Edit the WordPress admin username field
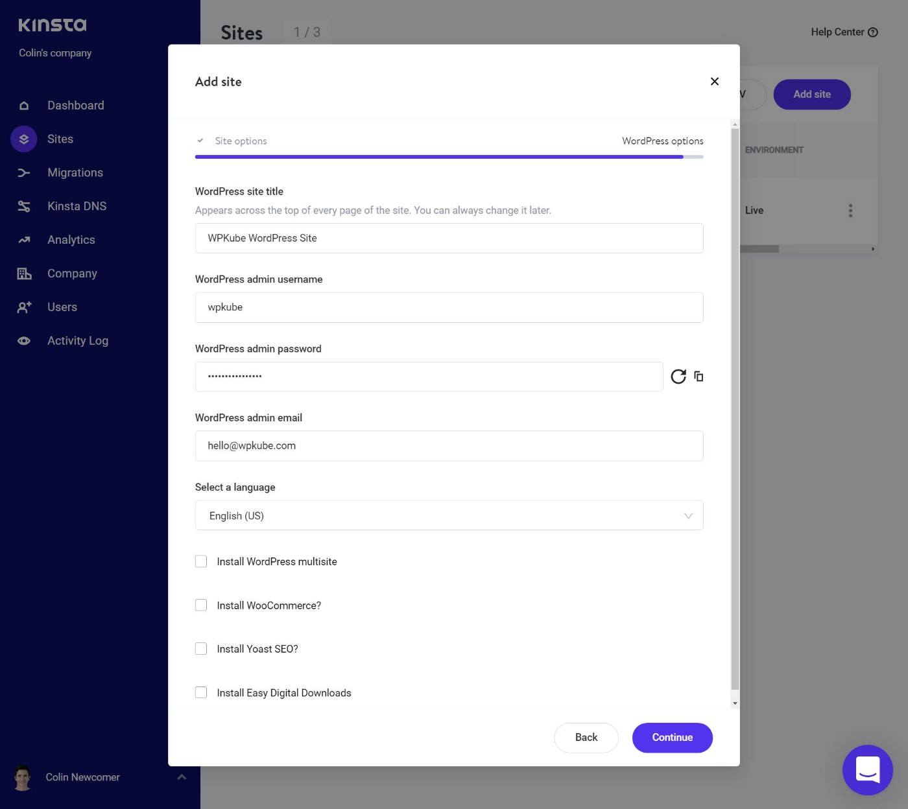The width and height of the screenshot is (908, 809). (449, 307)
